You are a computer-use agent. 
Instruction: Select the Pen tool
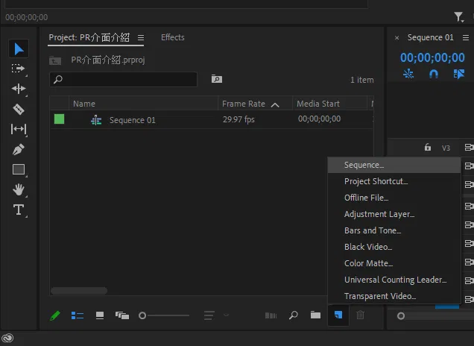pos(19,149)
